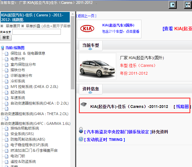Screen dimensions: 192x167
Task: Open 安全系统(SRS) tree item
Action: (x=22, y=134)
